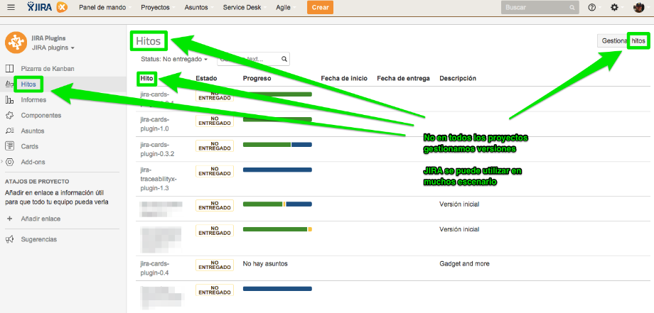Click progress bar of jira-cards-plugin-0.3.2
Viewport: 654px width, 313px height.
tap(277, 145)
